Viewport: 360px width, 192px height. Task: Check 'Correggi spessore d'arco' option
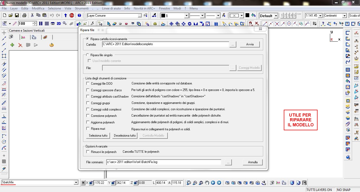[88, 90]
